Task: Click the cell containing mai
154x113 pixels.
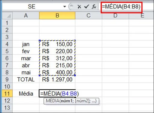Action: point(26,72)
